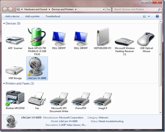Image resolution: width=165 pixels, height=132 pixels.
Task: Close the Devices and Printers window
Action: [157, 2]
